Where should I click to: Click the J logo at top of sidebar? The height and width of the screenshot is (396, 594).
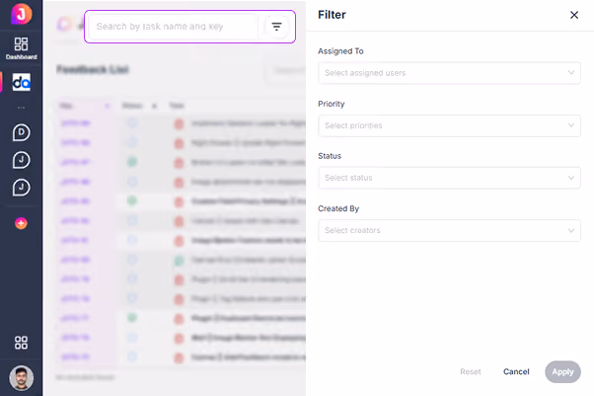point(22,14)
